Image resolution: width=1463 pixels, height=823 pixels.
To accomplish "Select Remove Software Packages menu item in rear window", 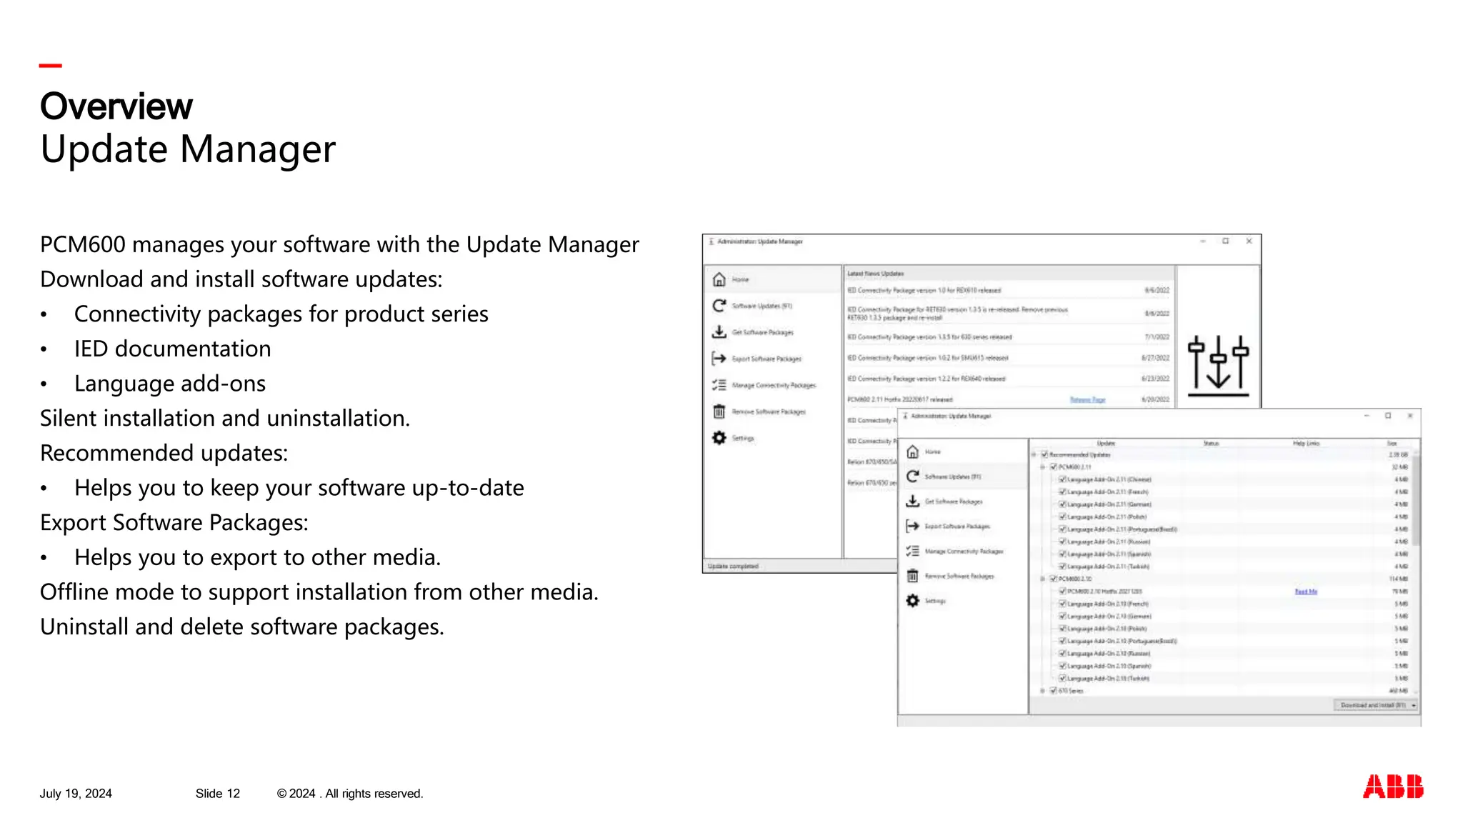I will pyautogui.click(x=769, y=411).
